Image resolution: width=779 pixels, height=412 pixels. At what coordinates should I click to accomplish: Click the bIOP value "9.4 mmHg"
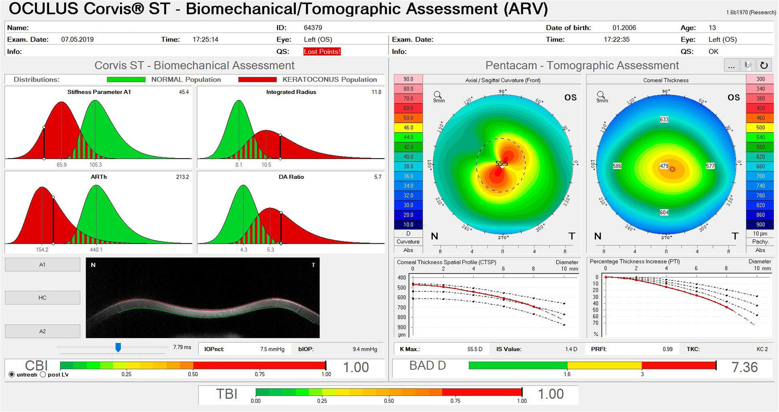[x=365, y=349]
